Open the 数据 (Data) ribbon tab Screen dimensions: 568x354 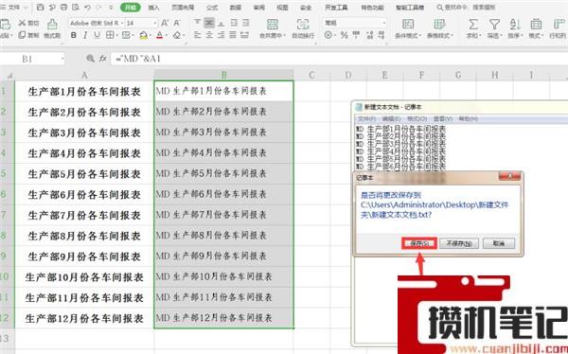point(236,8)
